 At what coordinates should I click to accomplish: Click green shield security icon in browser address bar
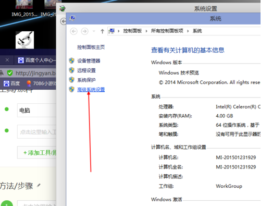pos(10,73)
